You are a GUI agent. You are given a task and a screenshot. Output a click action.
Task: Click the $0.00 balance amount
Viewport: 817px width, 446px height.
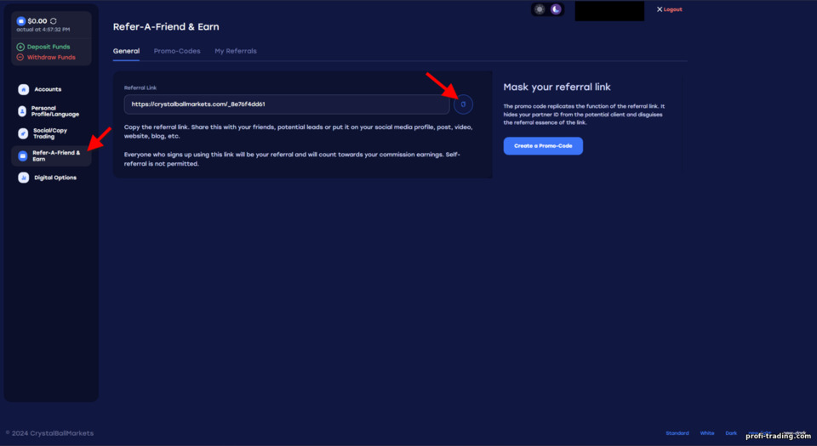(x=37, y=21)
